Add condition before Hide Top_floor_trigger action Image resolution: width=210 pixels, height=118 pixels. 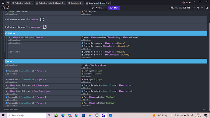coord(11,65)
